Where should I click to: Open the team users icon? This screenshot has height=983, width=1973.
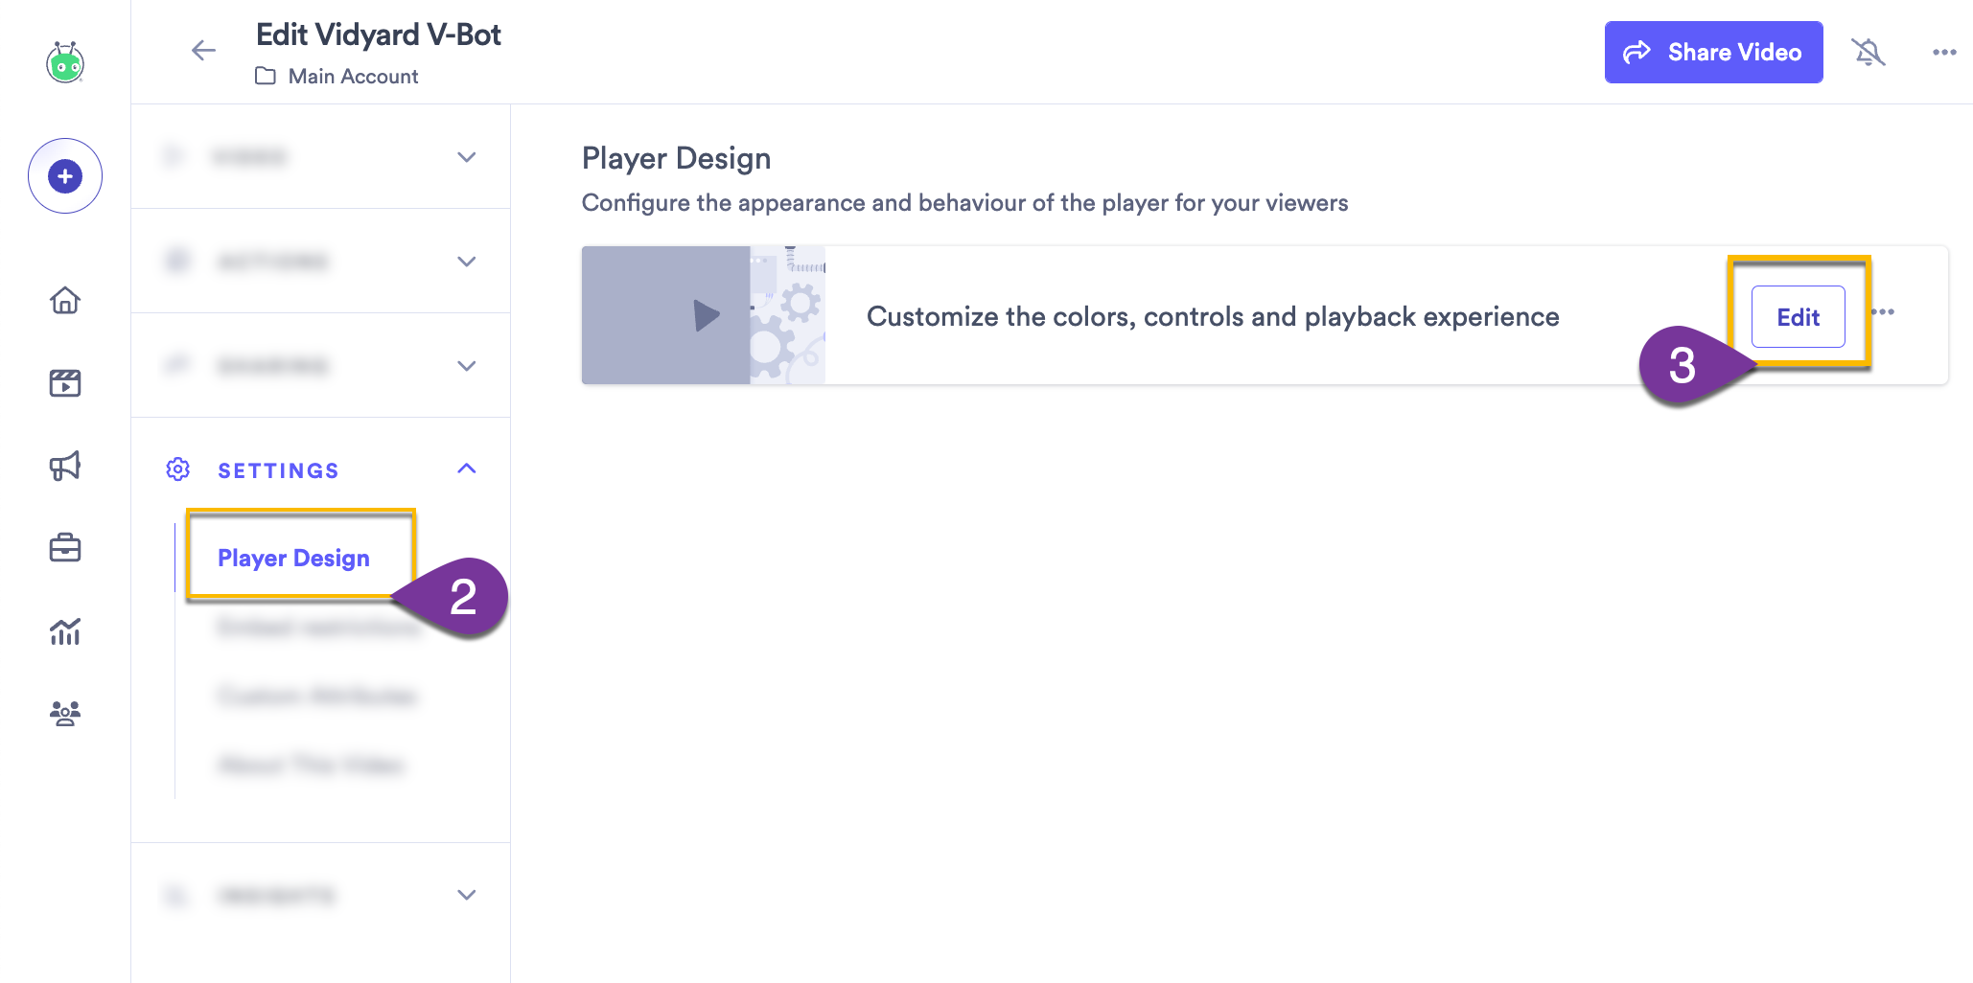coord(65,714)
